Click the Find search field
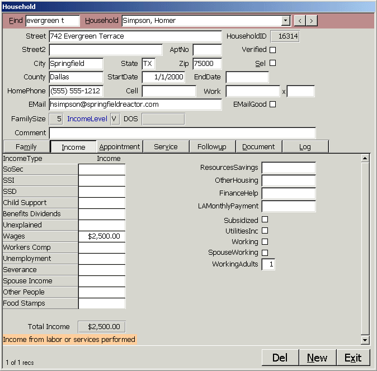 [53, 21]
